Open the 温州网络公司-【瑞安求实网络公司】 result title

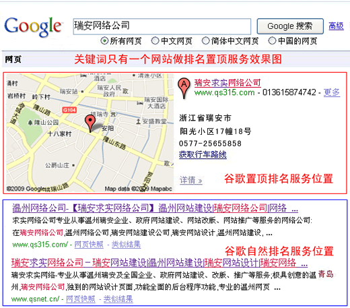coord(155,208)
